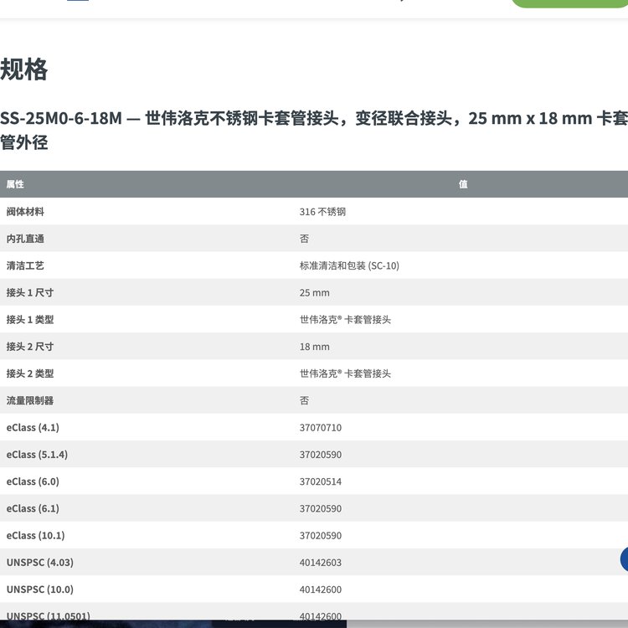Select the UNSPSC (10.0) row label
This screenshot has width=628, height=628.
pyautogui.click(x=39, y=589)
